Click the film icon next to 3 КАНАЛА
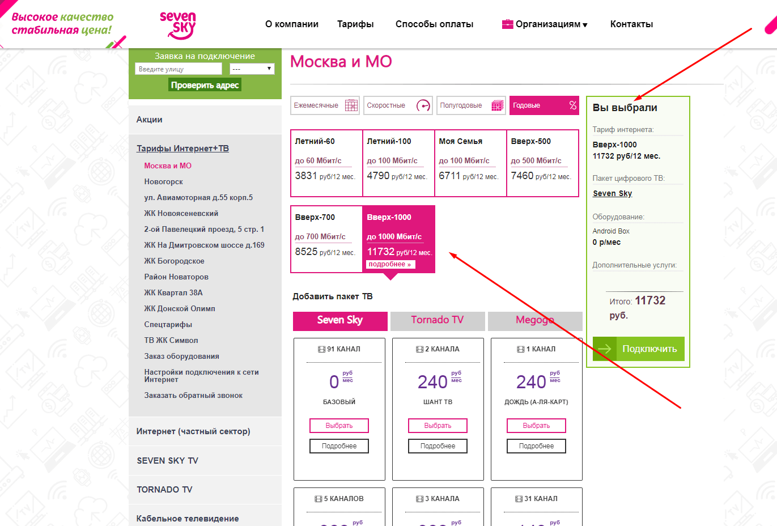This screenshot has width=777, height=526. click(420, 499)
